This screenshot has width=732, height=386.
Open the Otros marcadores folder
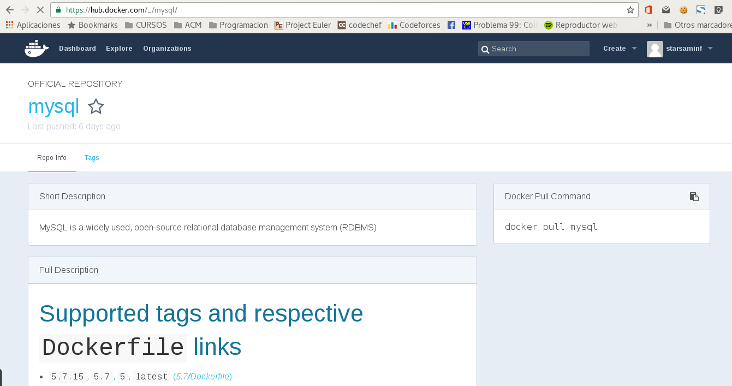pos(698,25)
